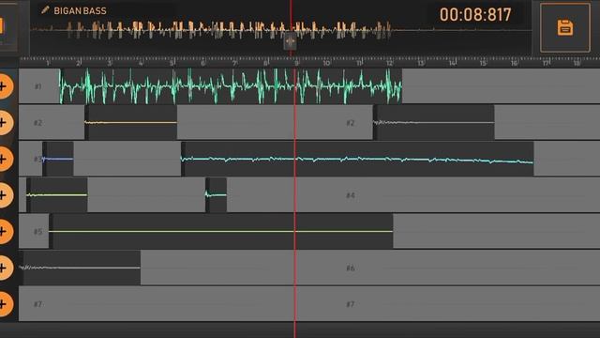
Task: Jump to ruler marker 7
Action: click(x=234, y=63)
